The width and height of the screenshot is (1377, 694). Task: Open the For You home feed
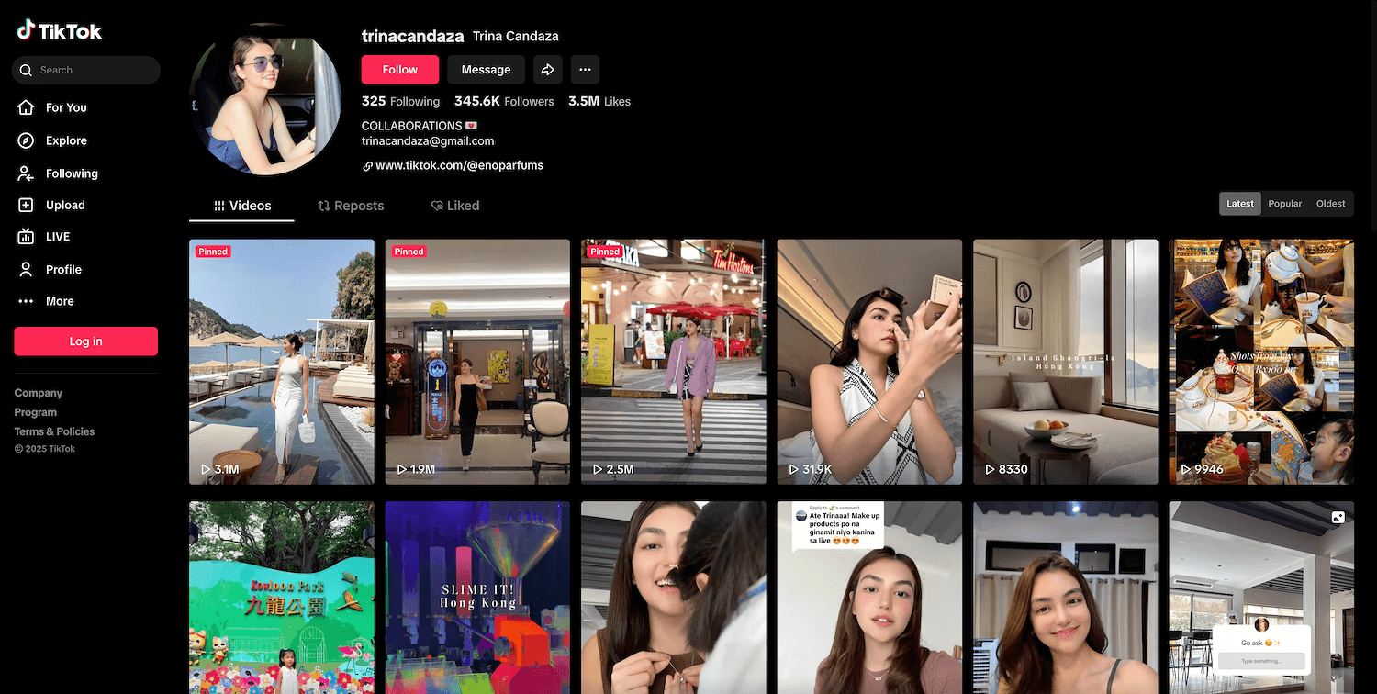[x=65, y=107]
